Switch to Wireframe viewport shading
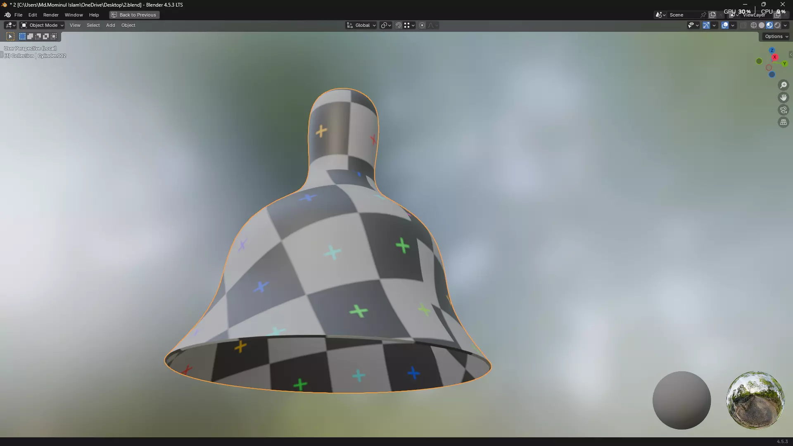Viewport: 793px width, 446px height. pos(754,25)
